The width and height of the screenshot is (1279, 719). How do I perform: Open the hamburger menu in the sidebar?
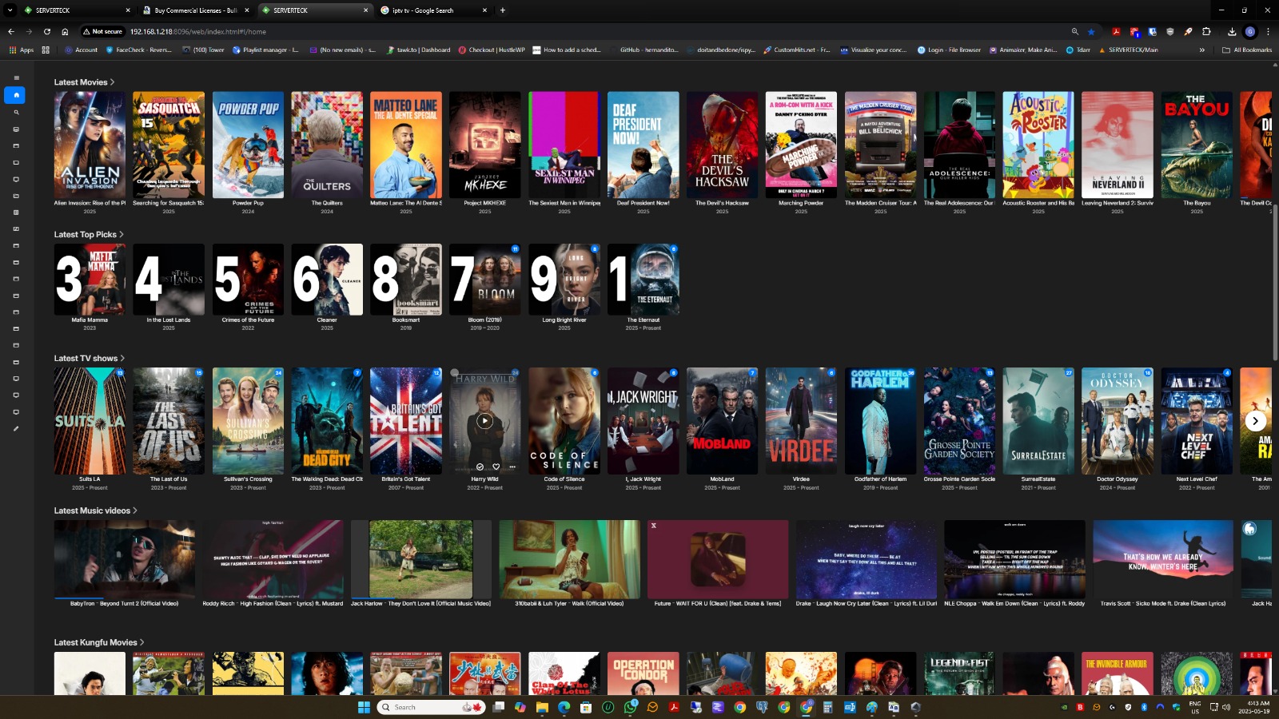click(16, 78)
